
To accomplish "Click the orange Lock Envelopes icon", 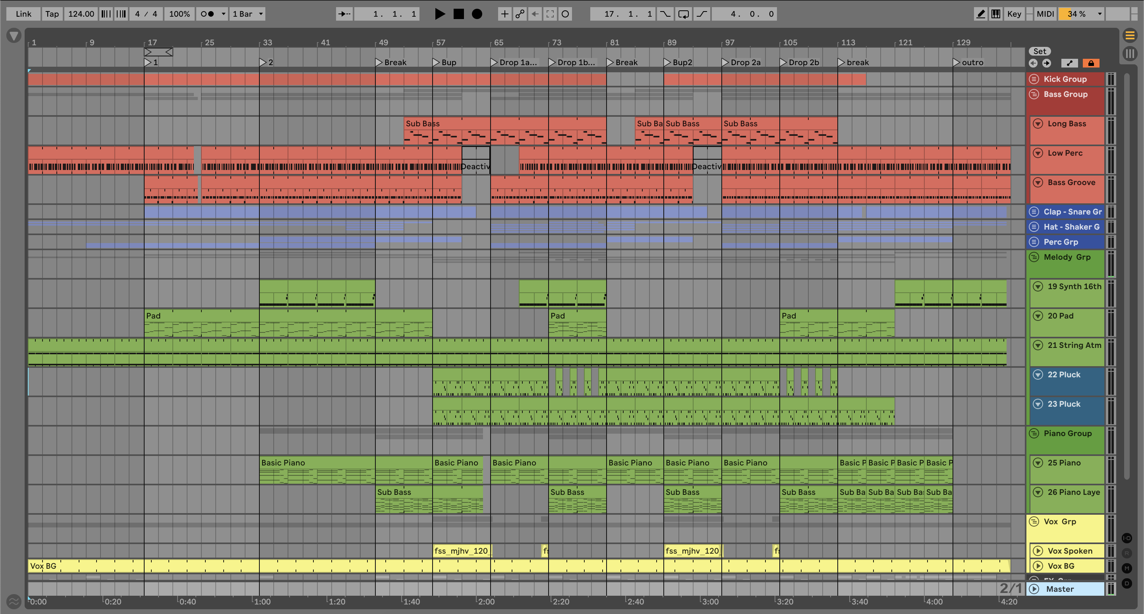I will coord(1091,63).
